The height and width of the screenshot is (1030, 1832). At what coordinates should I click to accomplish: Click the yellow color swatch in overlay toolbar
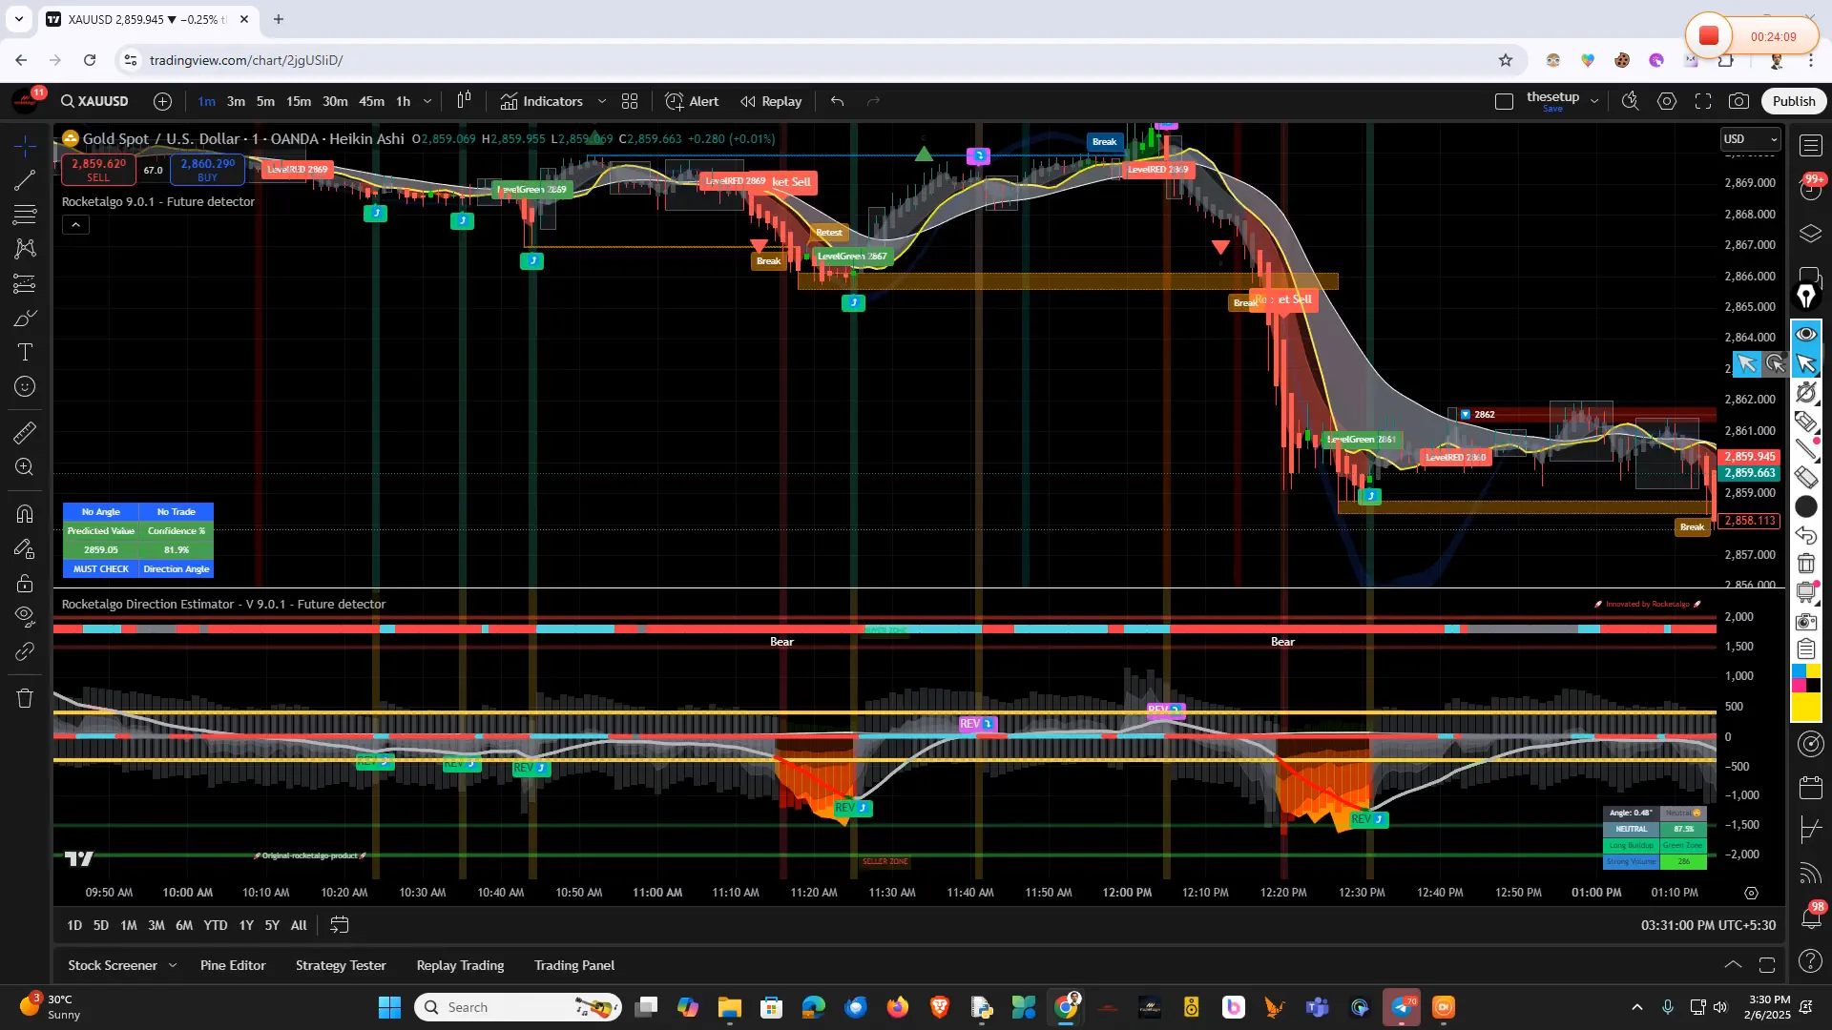coord(1805,708)
